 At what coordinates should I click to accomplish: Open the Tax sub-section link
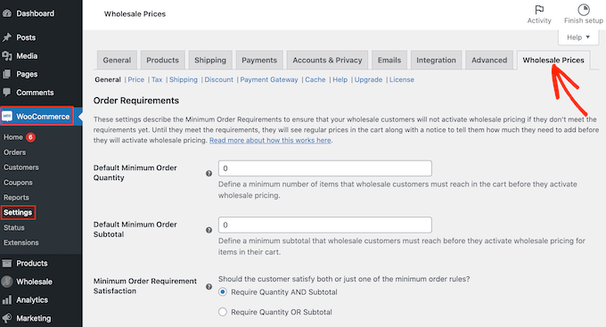157,79
